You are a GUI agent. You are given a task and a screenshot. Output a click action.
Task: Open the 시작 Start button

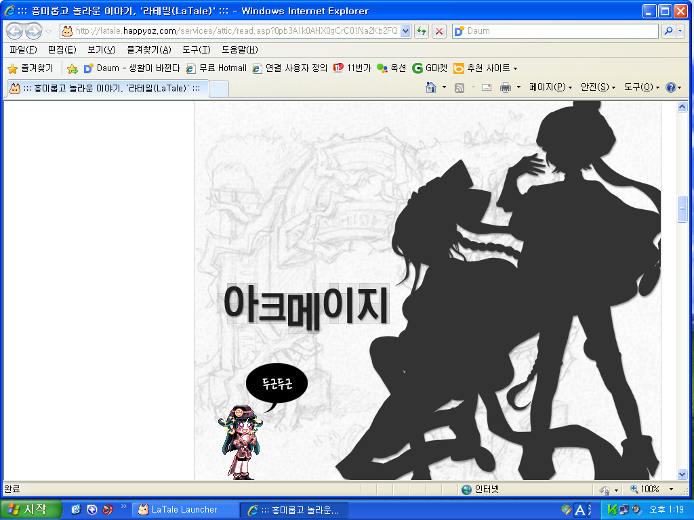[x=30, y=509]
